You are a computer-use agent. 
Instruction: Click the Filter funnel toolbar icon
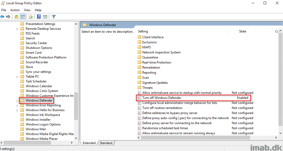pos(53,17)
